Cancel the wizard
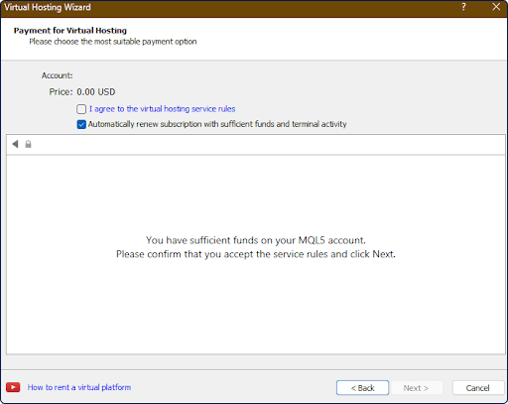The width and height of the screenshot is (508, 404). point(477,388)
